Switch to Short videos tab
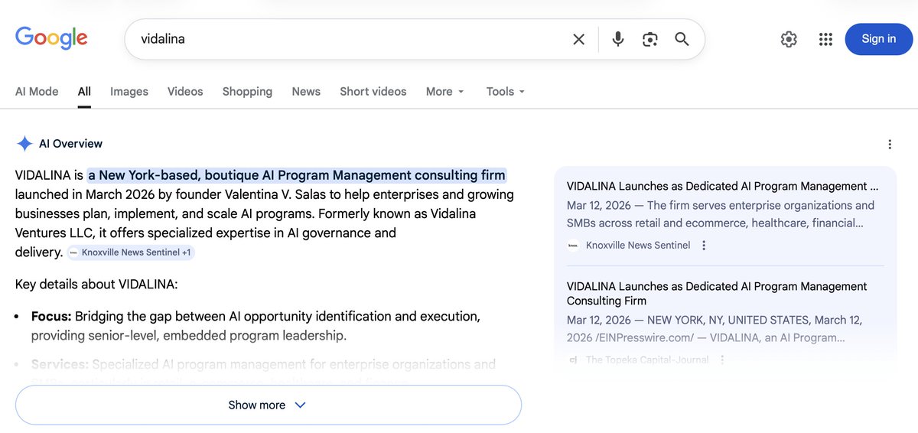Image resolution: width=918 pixels, height=433 pixels. 373,91
